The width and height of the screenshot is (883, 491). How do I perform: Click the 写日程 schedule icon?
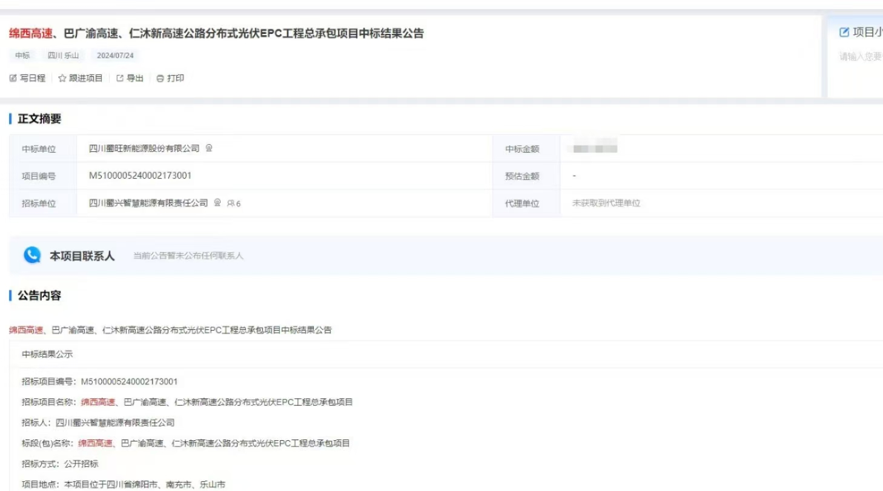point(13,78)
